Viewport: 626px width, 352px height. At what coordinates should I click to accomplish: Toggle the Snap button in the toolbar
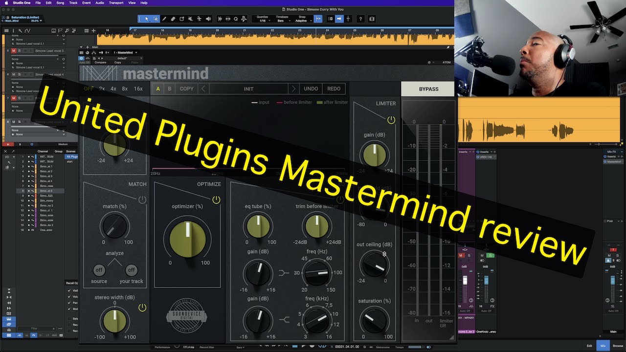click(x=318, y=19)
